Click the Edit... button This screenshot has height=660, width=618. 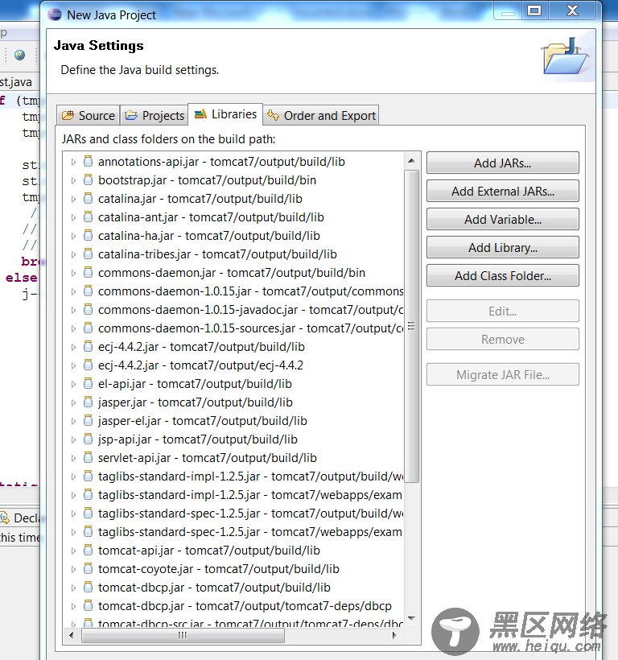point(503,311)
